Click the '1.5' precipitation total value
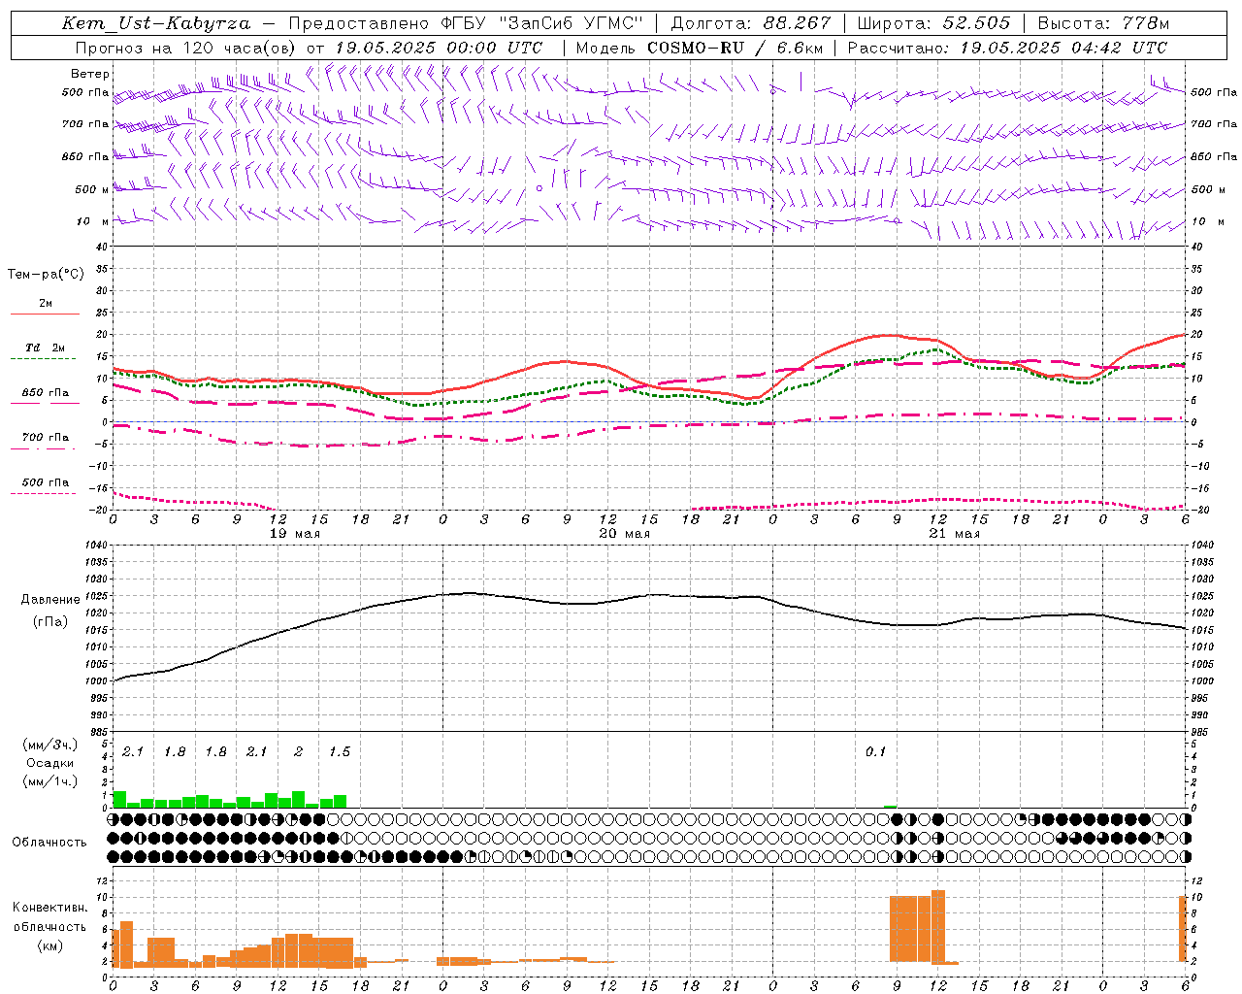Screen dimensions: 1242x994 [x=340, y=752]
